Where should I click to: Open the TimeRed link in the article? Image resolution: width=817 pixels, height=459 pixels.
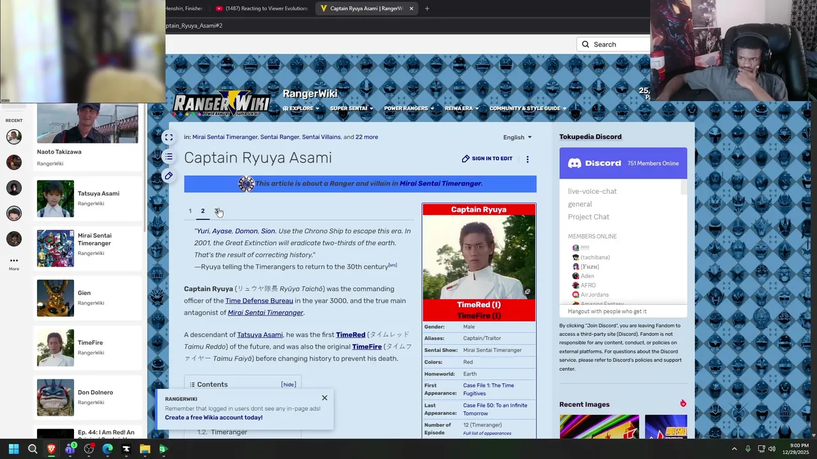[350, 335]
